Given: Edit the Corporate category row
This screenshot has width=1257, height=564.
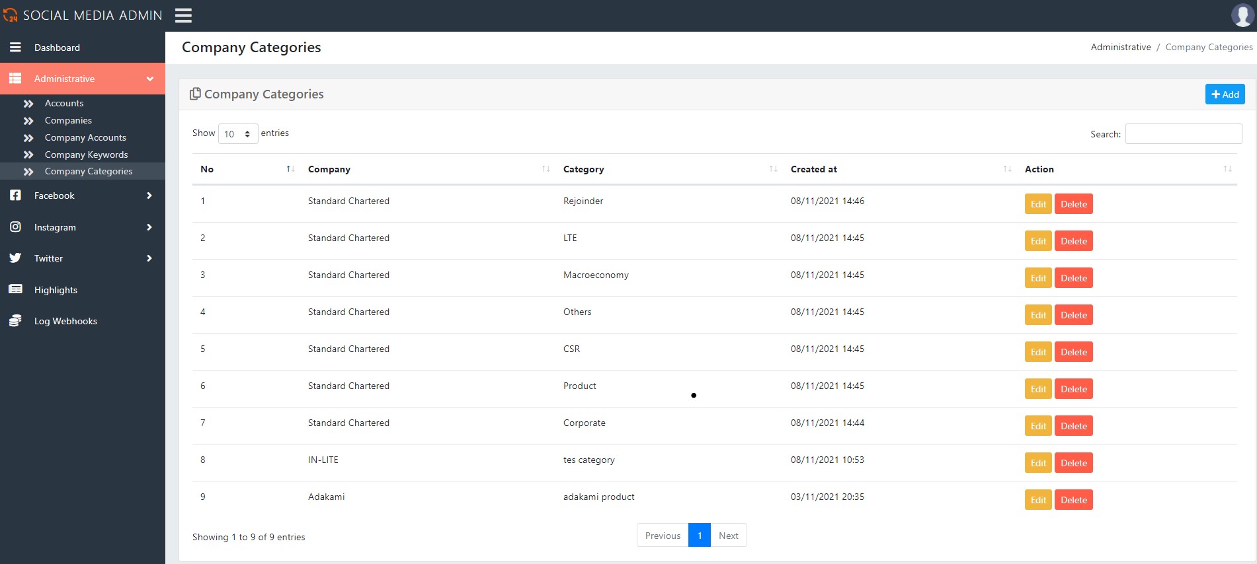Looking at the screenshot, I should click(x=1038, y=426).
